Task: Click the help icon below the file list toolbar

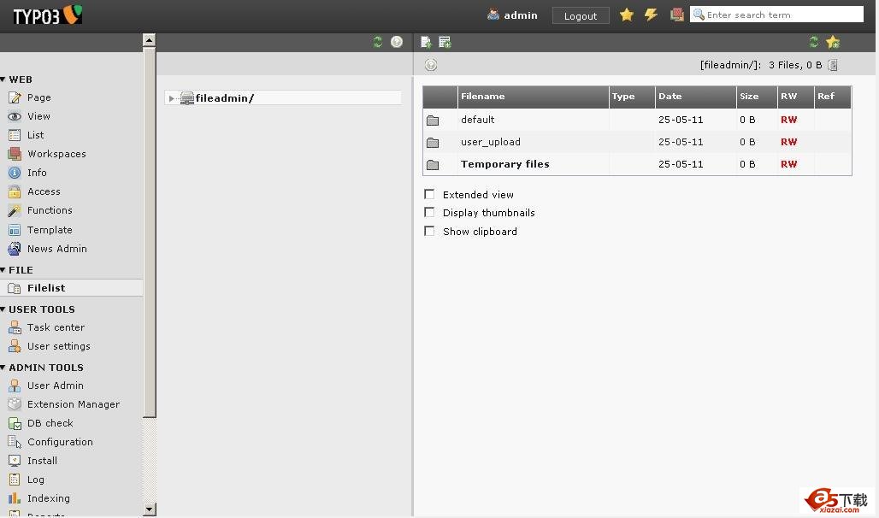Action: 431,65
